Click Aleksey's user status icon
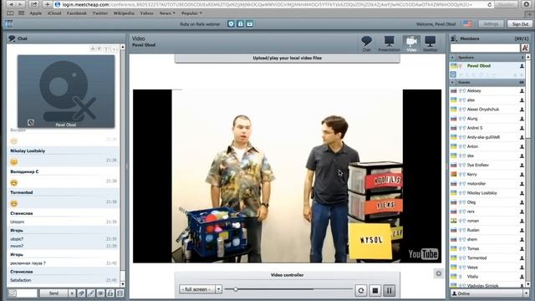Screen dimensions: 535x301 522,91
